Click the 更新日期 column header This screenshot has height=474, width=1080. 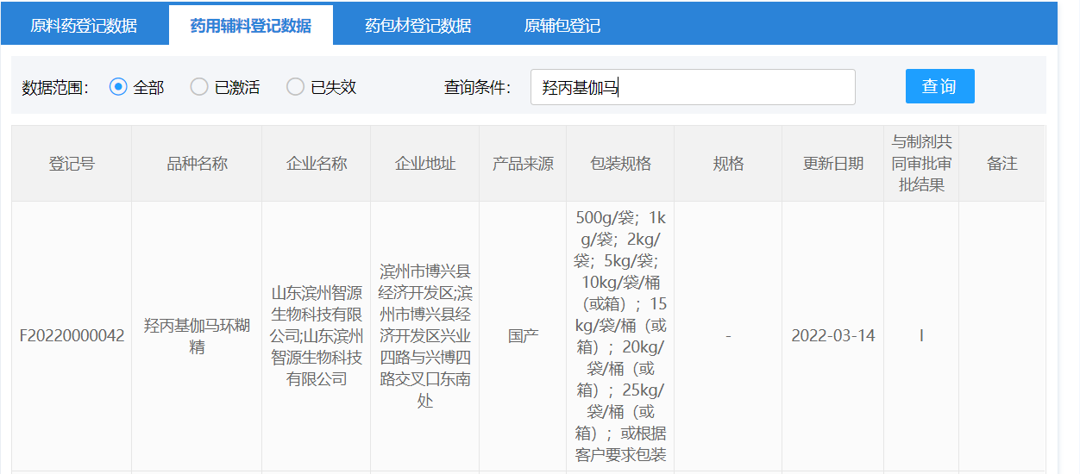click(832, 164)
